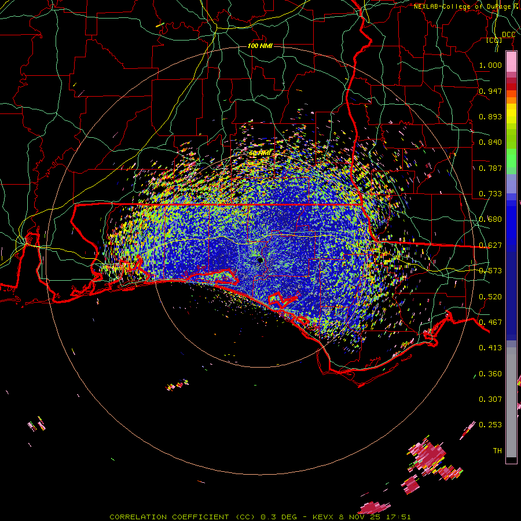This screenshot has height=521, width=521.
Task: Click the 0.307 scale value
Action: (490, 399)
